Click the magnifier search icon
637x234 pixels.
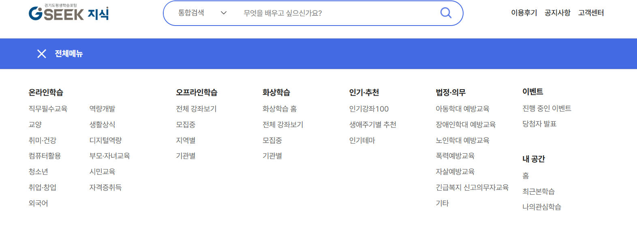pos(446,13)
